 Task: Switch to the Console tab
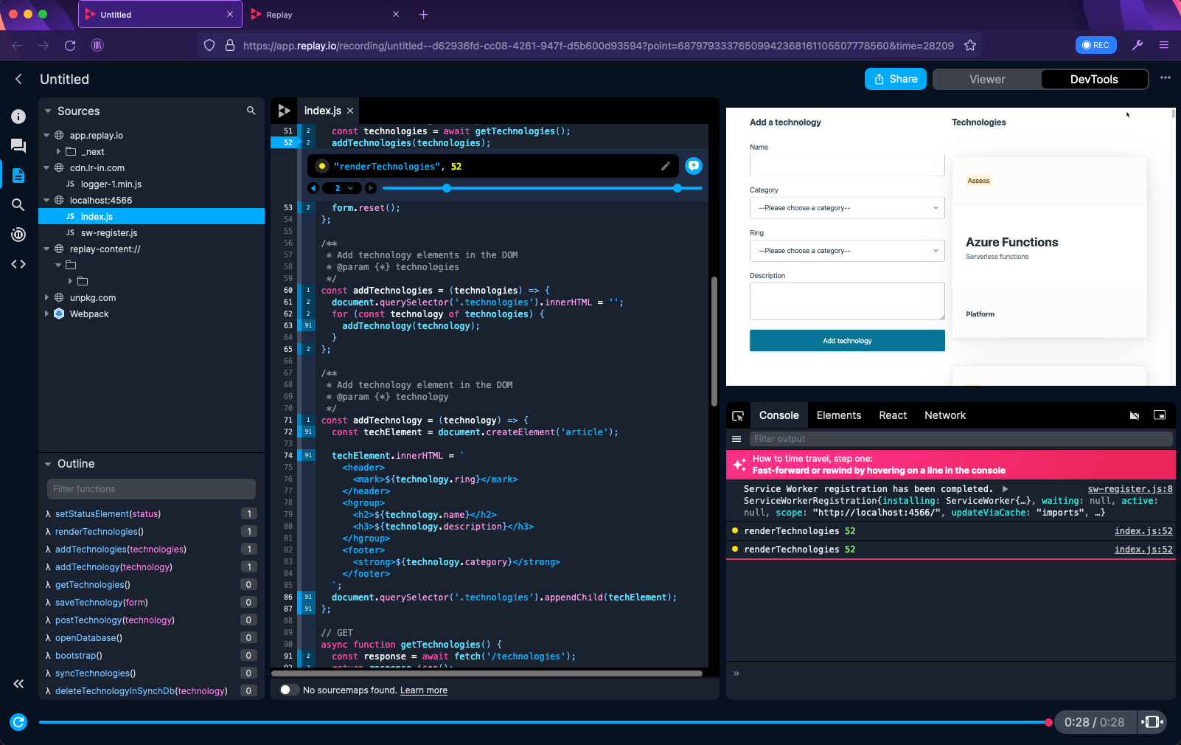(x=778, y=415)
